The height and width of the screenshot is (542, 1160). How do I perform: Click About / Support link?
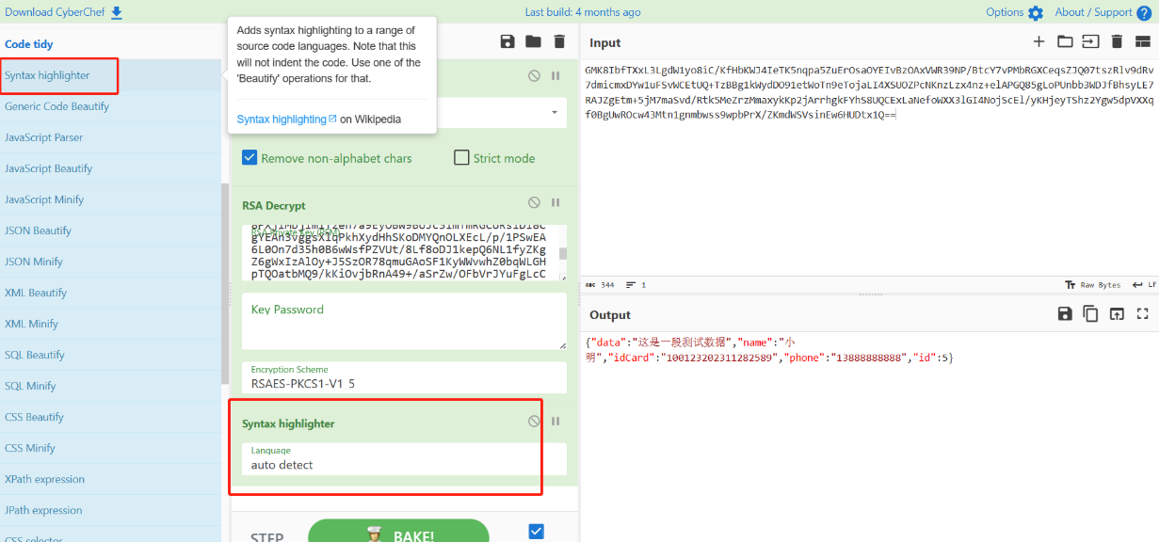pyautogui.click(x=1093, y=12)
